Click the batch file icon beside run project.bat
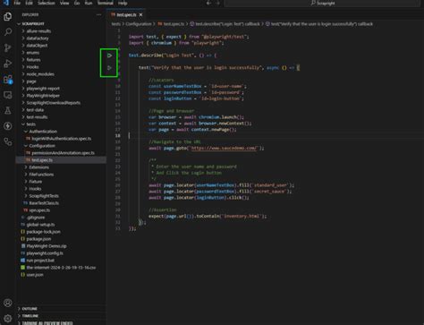This screenshot has width=424, height=325. tap(22, 261)
